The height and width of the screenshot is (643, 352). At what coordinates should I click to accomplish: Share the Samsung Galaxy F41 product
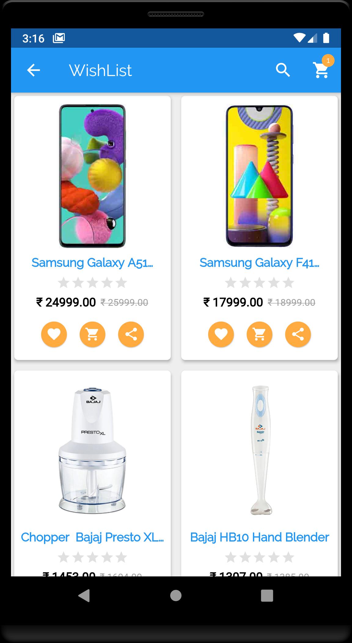pyautogui.click(x=298, y=334)
